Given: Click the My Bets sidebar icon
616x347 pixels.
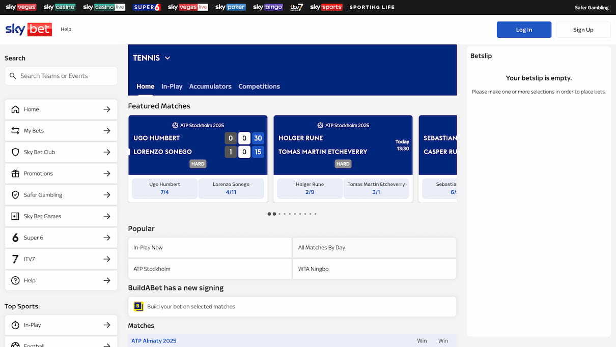Looking at the screenshot, I should point(16,130).
